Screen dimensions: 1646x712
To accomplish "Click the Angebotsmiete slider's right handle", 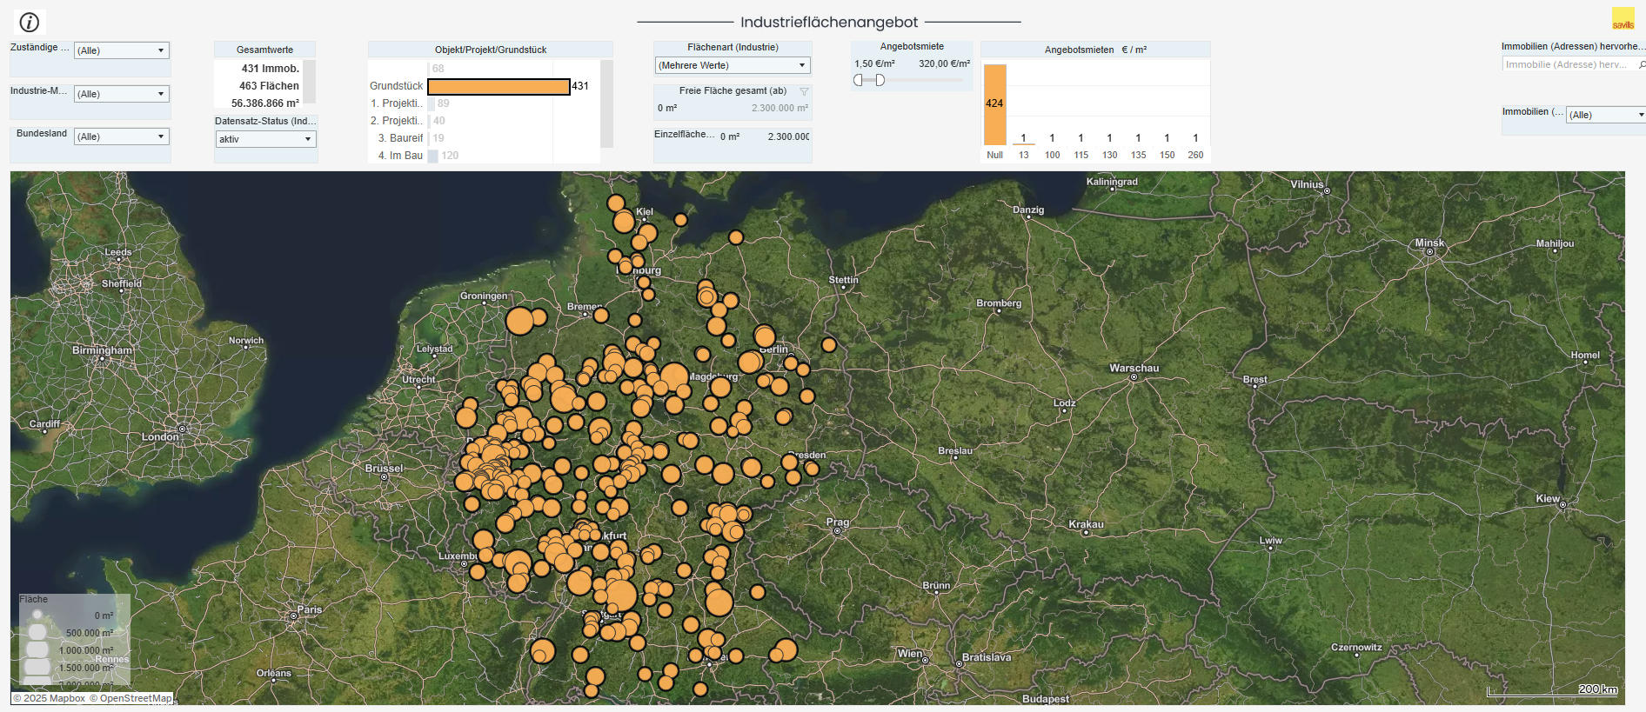I will 880,80.
